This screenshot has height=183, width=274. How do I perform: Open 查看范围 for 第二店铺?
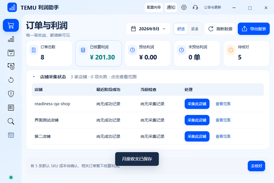(x=223, y=136)
